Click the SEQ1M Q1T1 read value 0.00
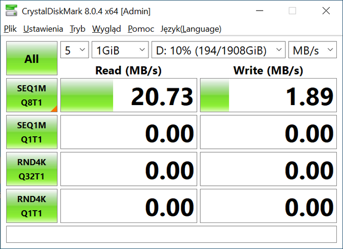Screen dimensions: 343x249 click(x=128, y=132)
